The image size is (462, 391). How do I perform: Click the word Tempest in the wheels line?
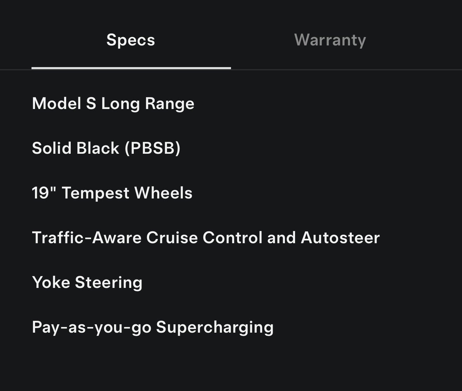pyautogui.click(x=96, y=193)
